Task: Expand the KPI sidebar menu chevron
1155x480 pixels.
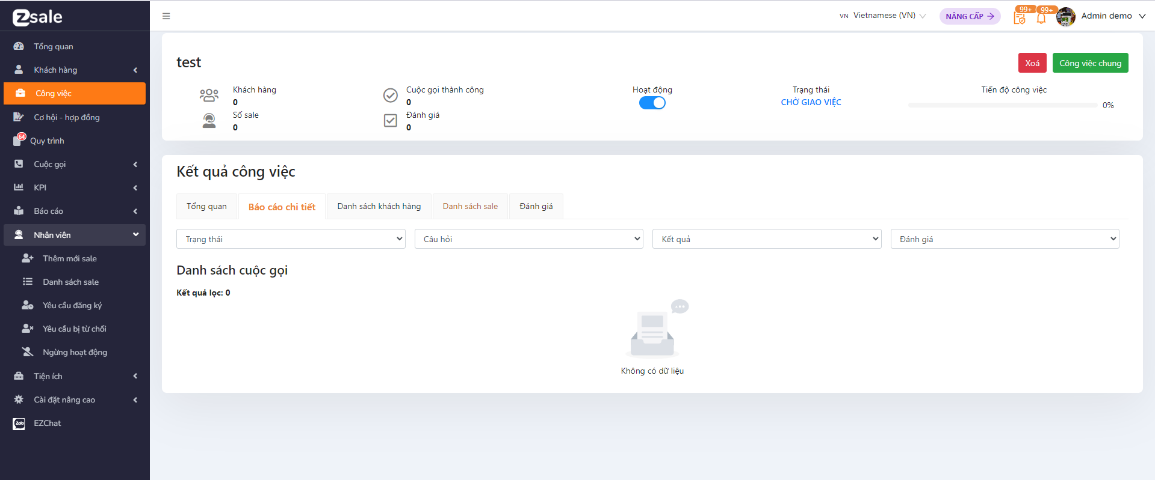Action: (x=135, y=188)
